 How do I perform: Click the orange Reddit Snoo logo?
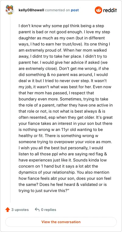(x=98, y=10)
